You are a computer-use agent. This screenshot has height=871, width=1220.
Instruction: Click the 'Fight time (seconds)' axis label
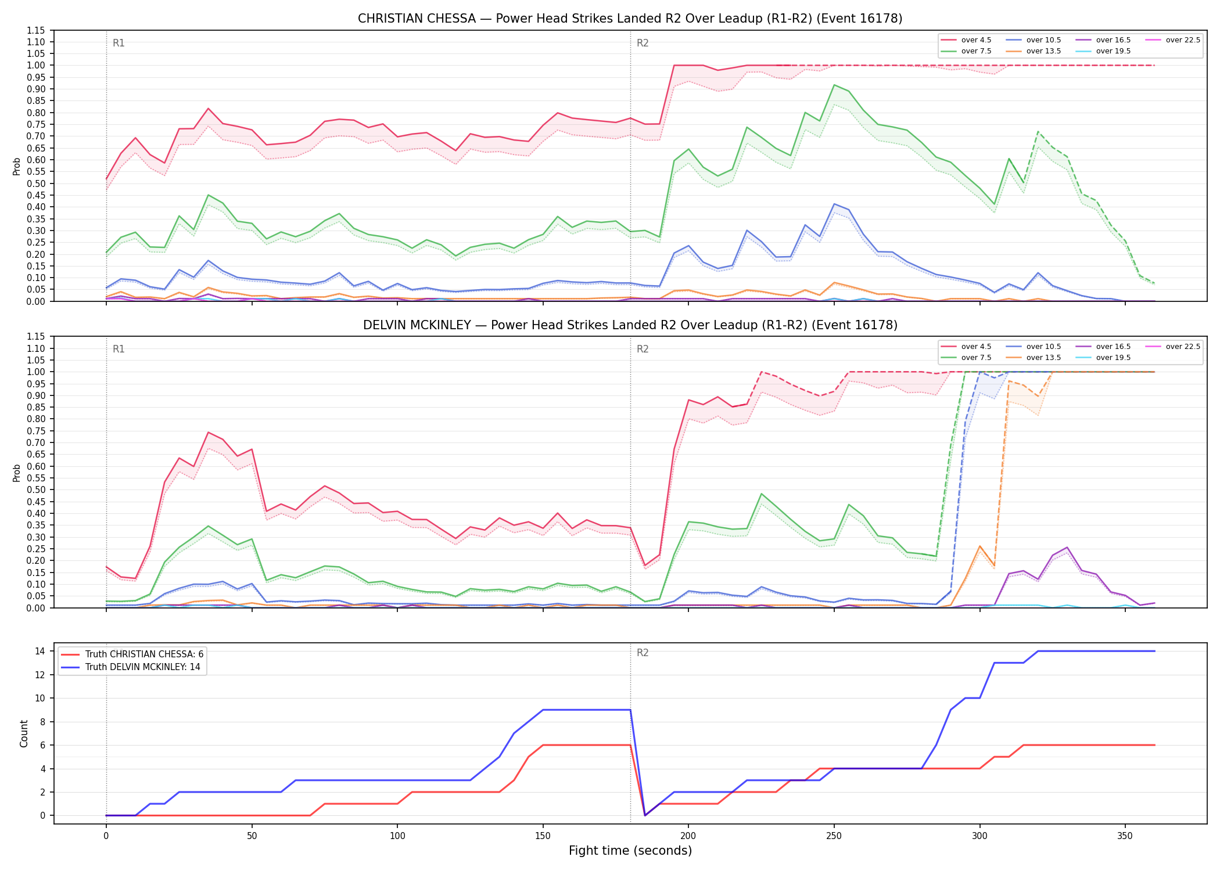[630, 851]
